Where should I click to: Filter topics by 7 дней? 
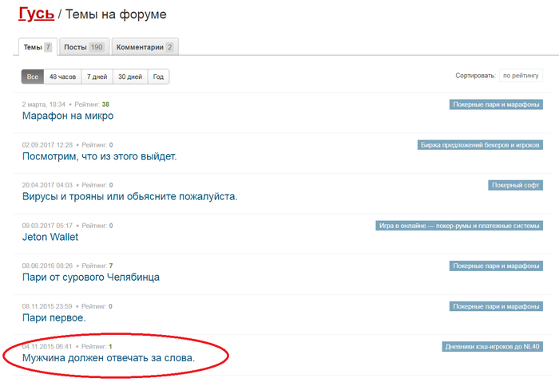point(97,77)
